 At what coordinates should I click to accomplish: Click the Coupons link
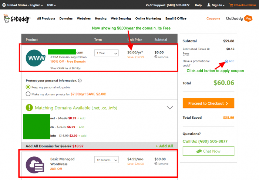pyautogui.click(x=213, y=18)
